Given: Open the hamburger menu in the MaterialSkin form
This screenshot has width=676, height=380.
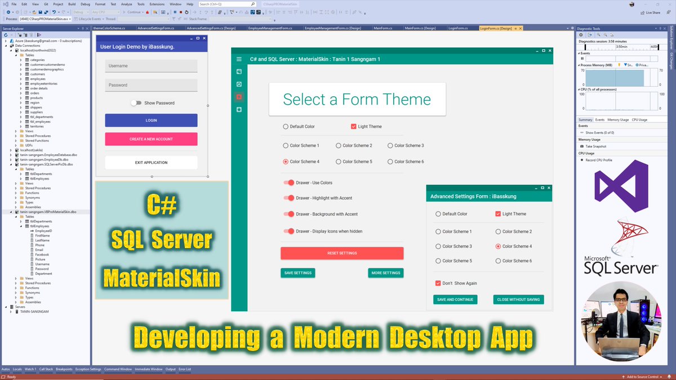Looking at the screenshot, I should click(x=239, y=59).
